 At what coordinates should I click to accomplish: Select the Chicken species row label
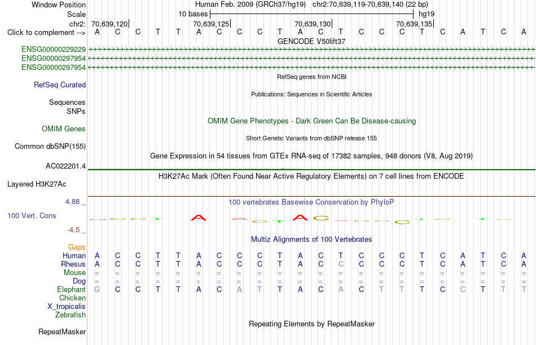[x=72, y=298]
